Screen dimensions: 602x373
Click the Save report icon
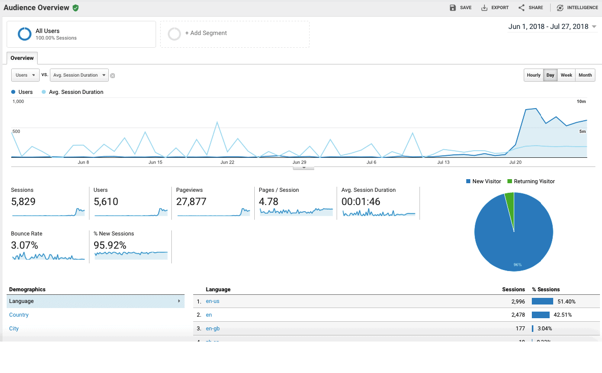tap(453, 7)
